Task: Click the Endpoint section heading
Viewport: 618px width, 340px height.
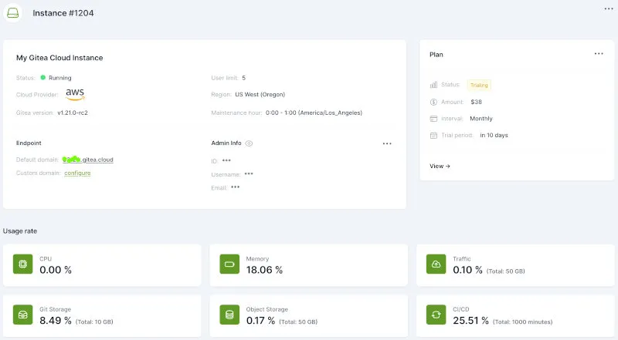Action: click(x=29, y=143)
